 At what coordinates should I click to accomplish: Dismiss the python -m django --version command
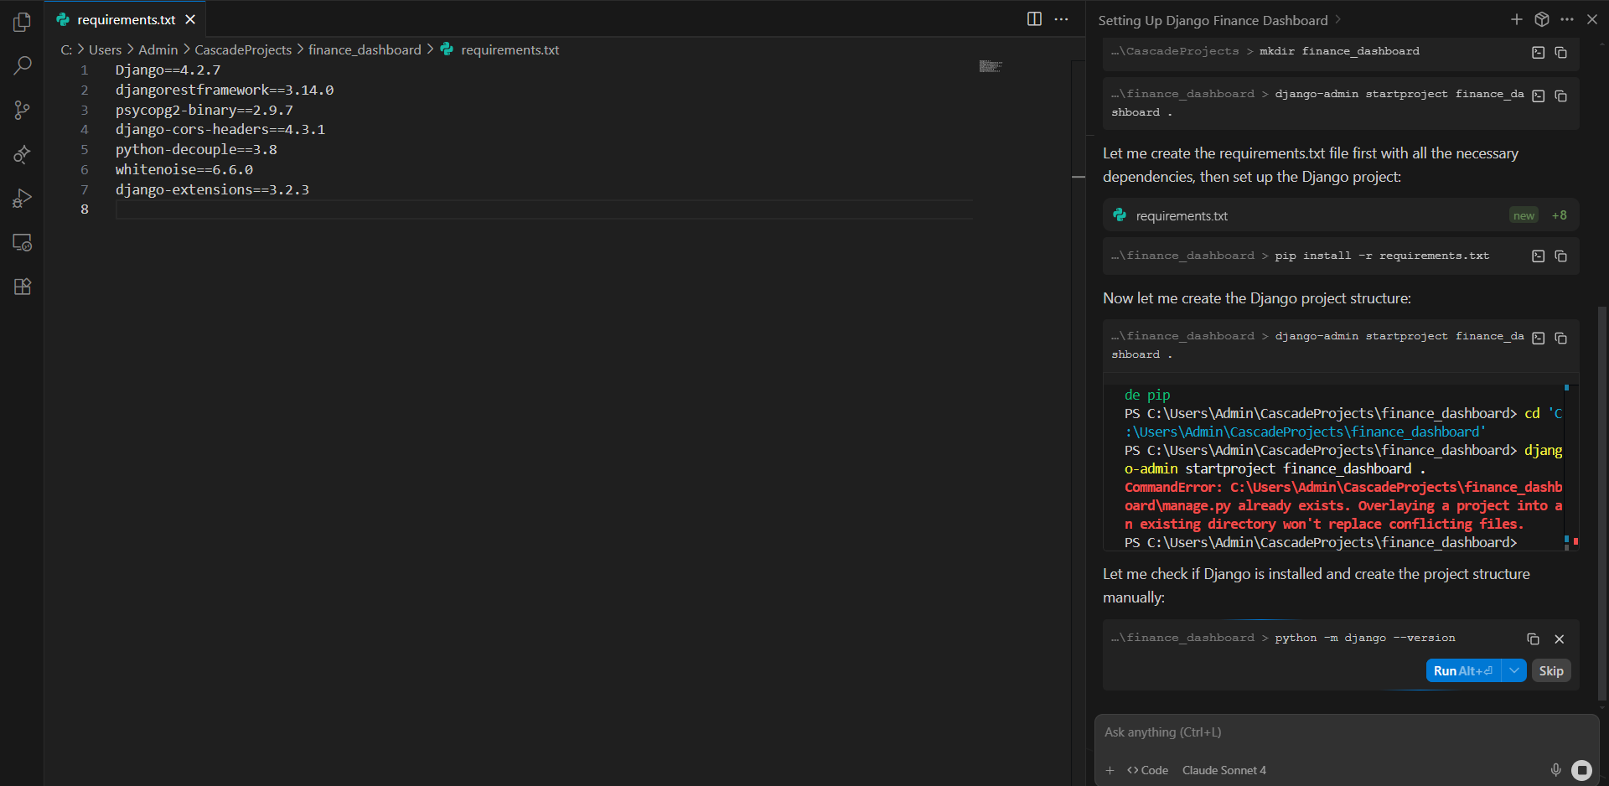1559,639
